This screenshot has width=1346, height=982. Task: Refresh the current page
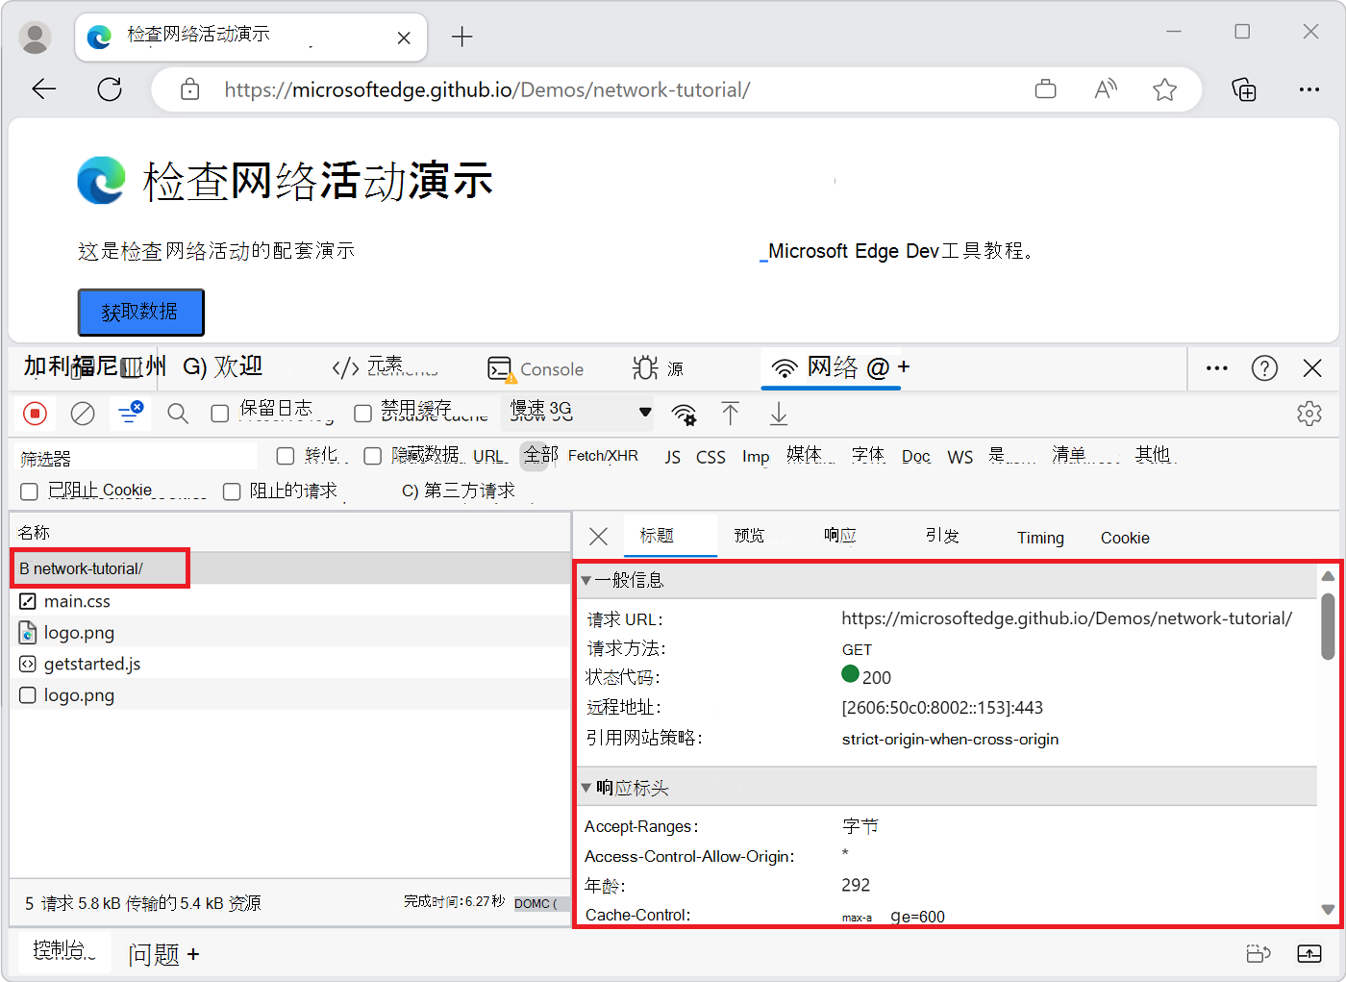[110, 89]
